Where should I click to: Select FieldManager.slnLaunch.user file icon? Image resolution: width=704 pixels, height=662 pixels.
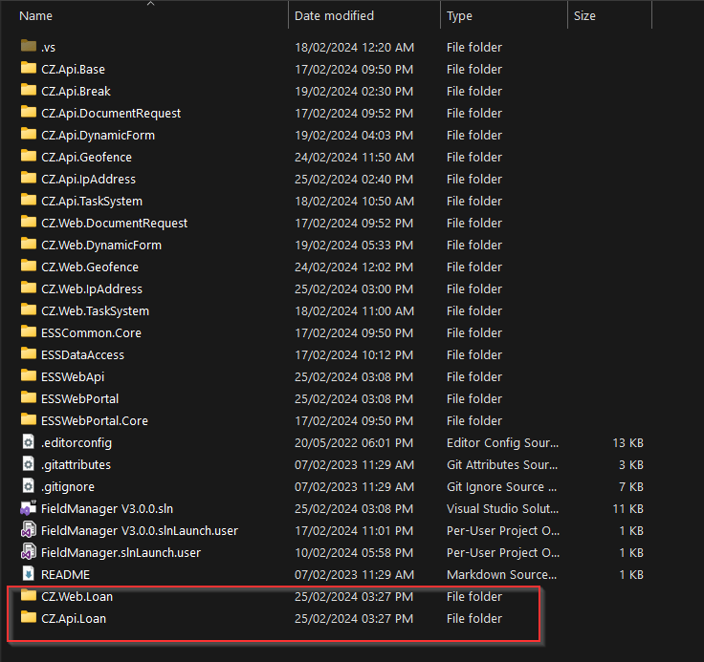click(x=29, y=552)
